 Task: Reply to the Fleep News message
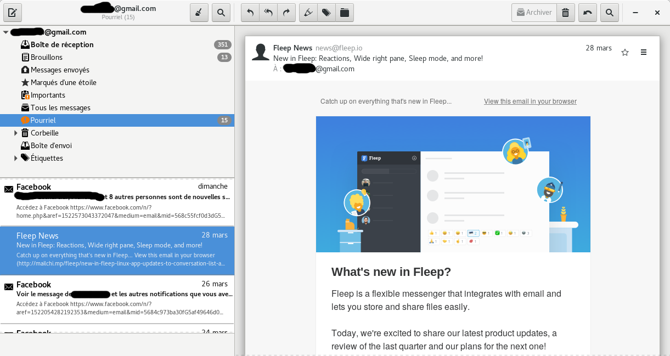(250, 13)
